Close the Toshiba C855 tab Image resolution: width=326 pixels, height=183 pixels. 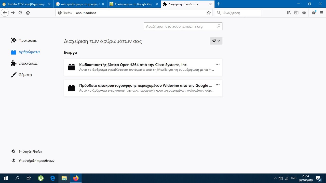point(49,4)
